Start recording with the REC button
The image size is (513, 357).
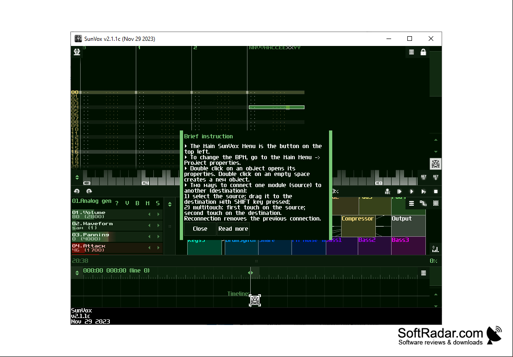tap(387, 191)
